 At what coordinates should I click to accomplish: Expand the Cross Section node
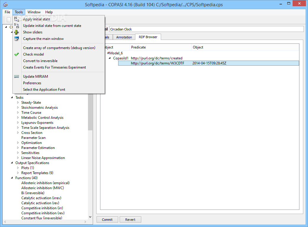[x=18, y=133]
